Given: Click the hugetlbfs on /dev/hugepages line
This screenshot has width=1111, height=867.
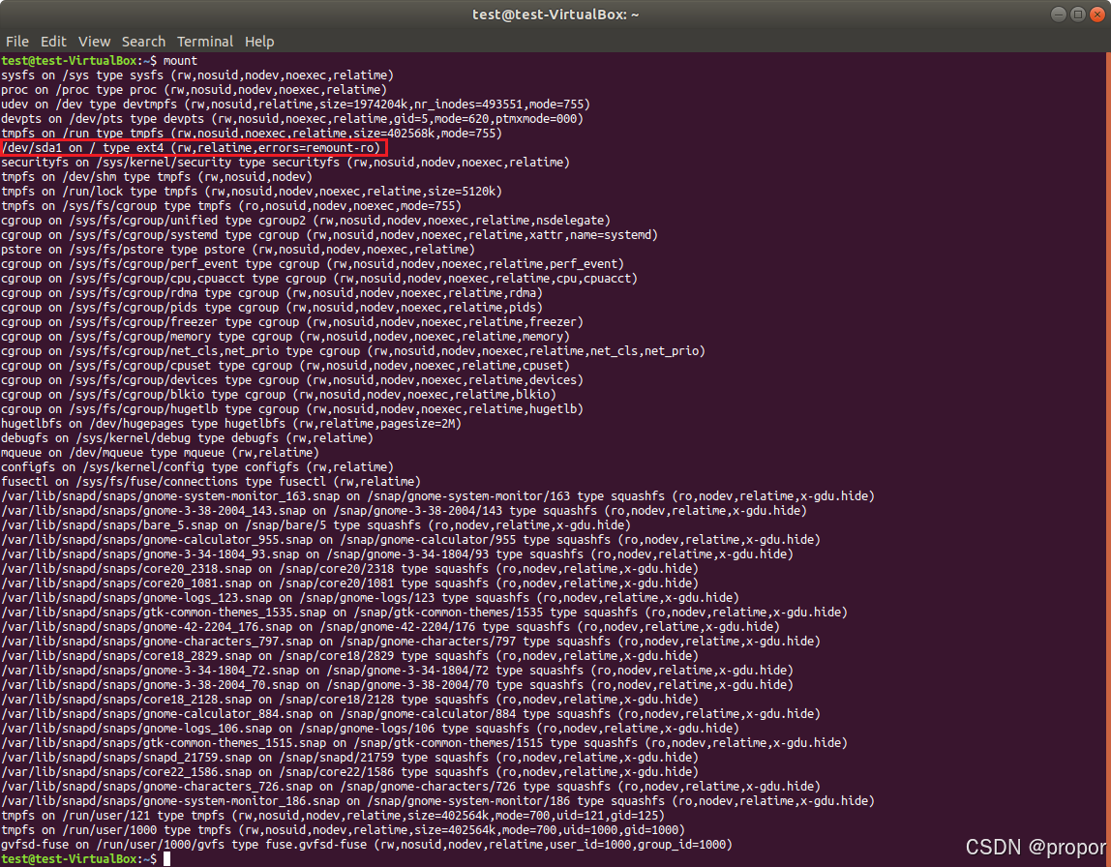Looking at the screenshot, I should [x=231, y=424].
